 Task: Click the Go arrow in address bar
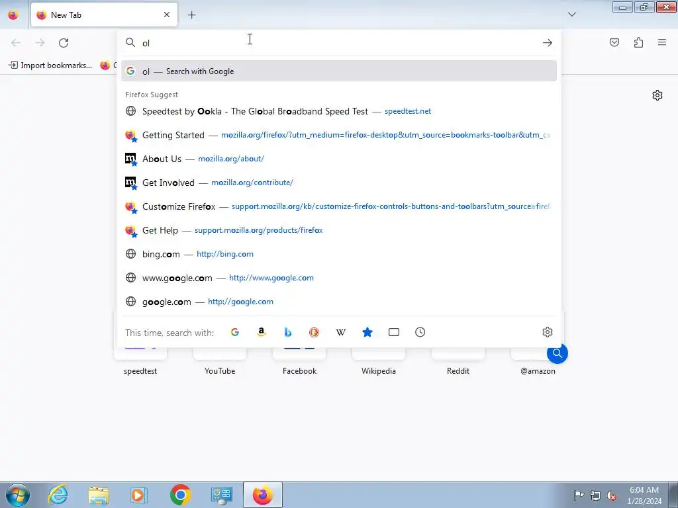548,43
